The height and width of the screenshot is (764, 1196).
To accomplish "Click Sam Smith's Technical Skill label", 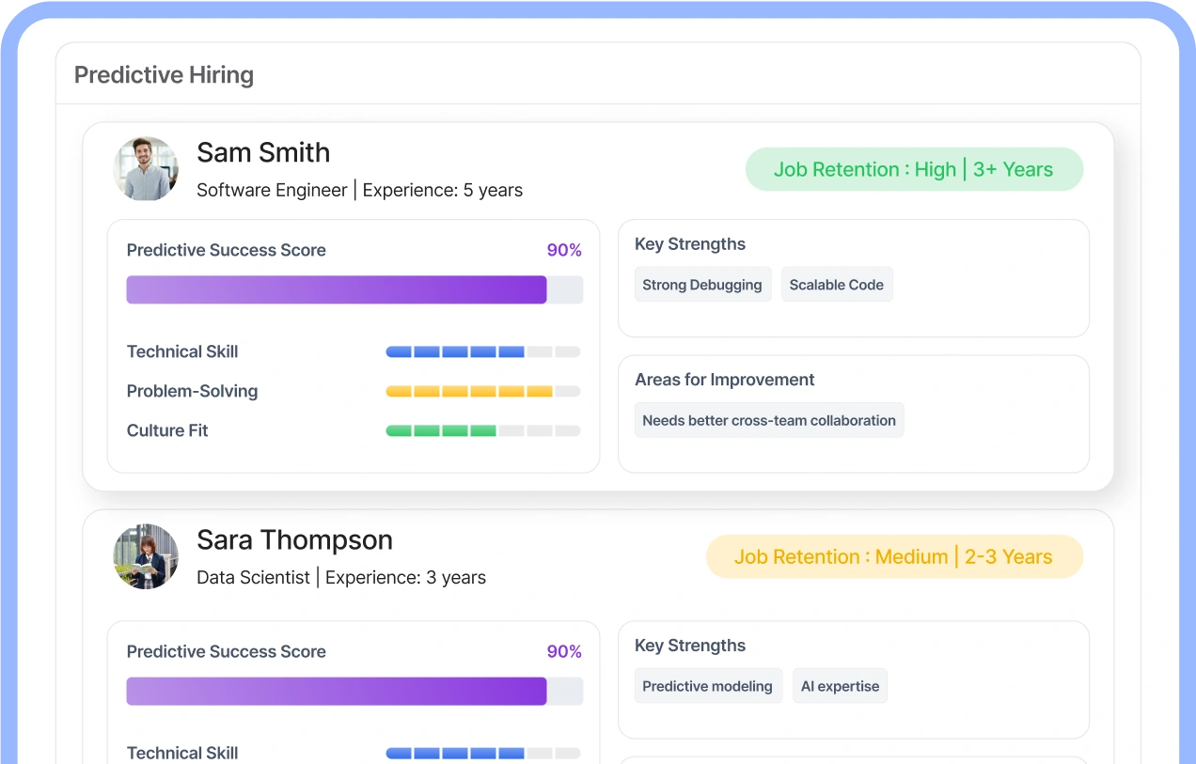I will pos(182,351).
